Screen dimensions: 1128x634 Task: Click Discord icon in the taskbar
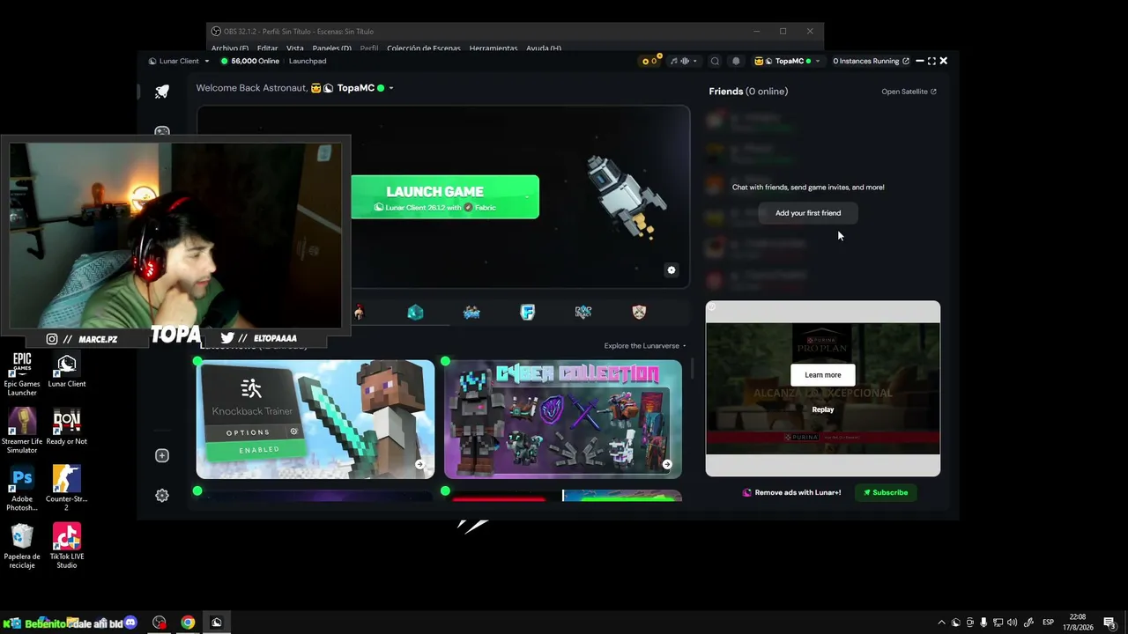[x=130, y=623]
